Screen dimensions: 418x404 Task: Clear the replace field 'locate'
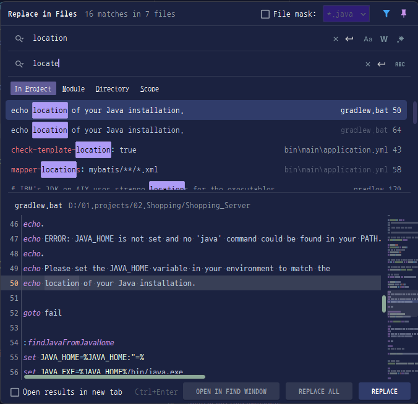368,64
